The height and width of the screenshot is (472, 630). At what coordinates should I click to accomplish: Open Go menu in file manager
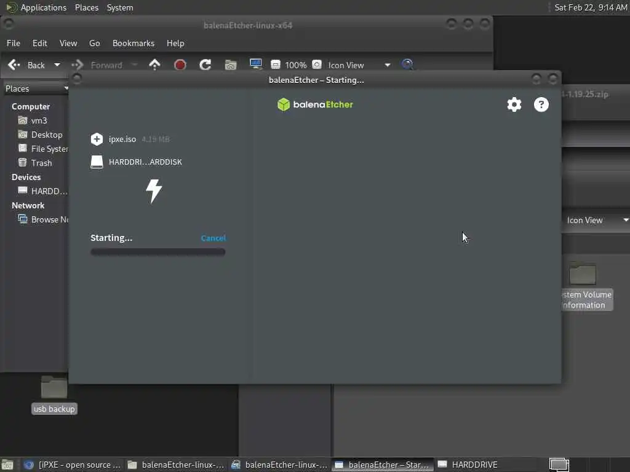pyautogui.click(x=94, y=44)
